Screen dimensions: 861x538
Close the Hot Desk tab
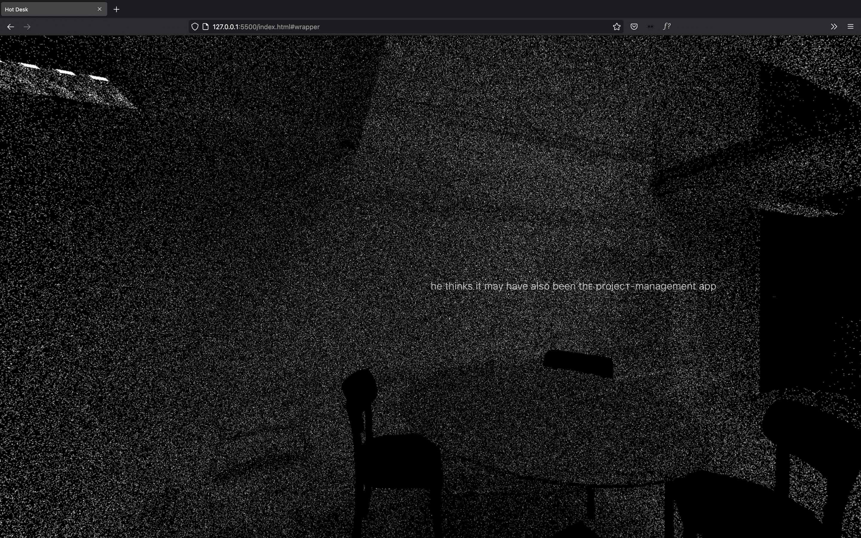point(100,9)
